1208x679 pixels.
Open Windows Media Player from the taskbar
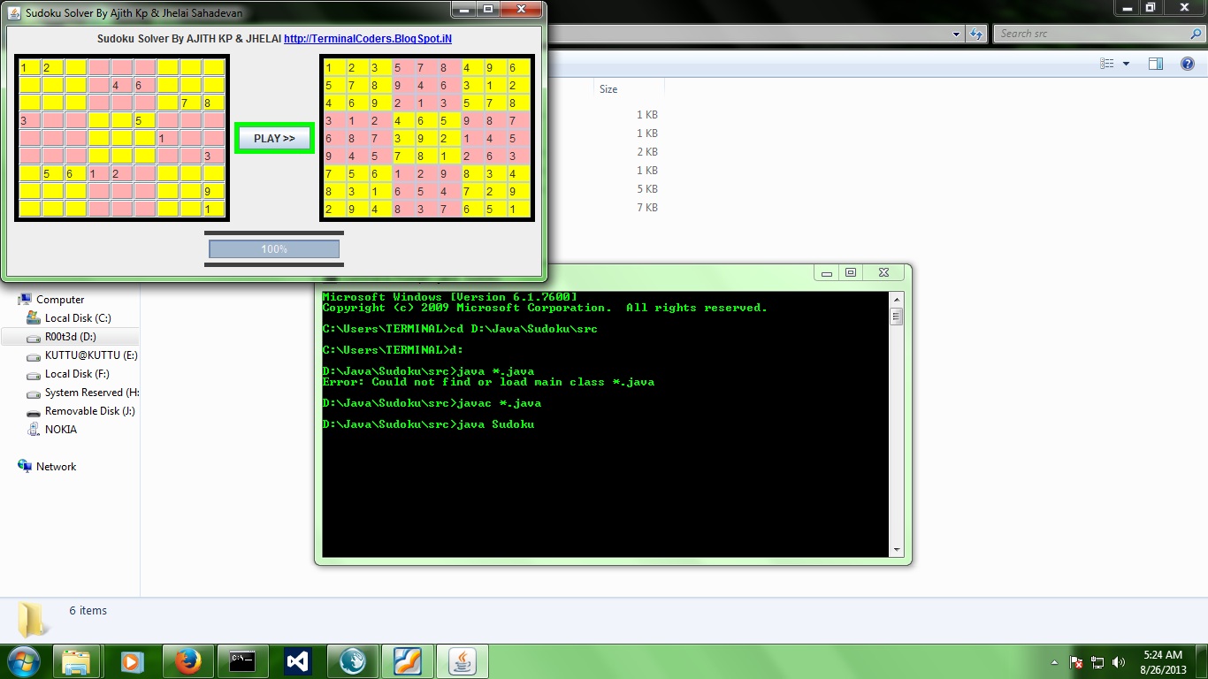133,661
